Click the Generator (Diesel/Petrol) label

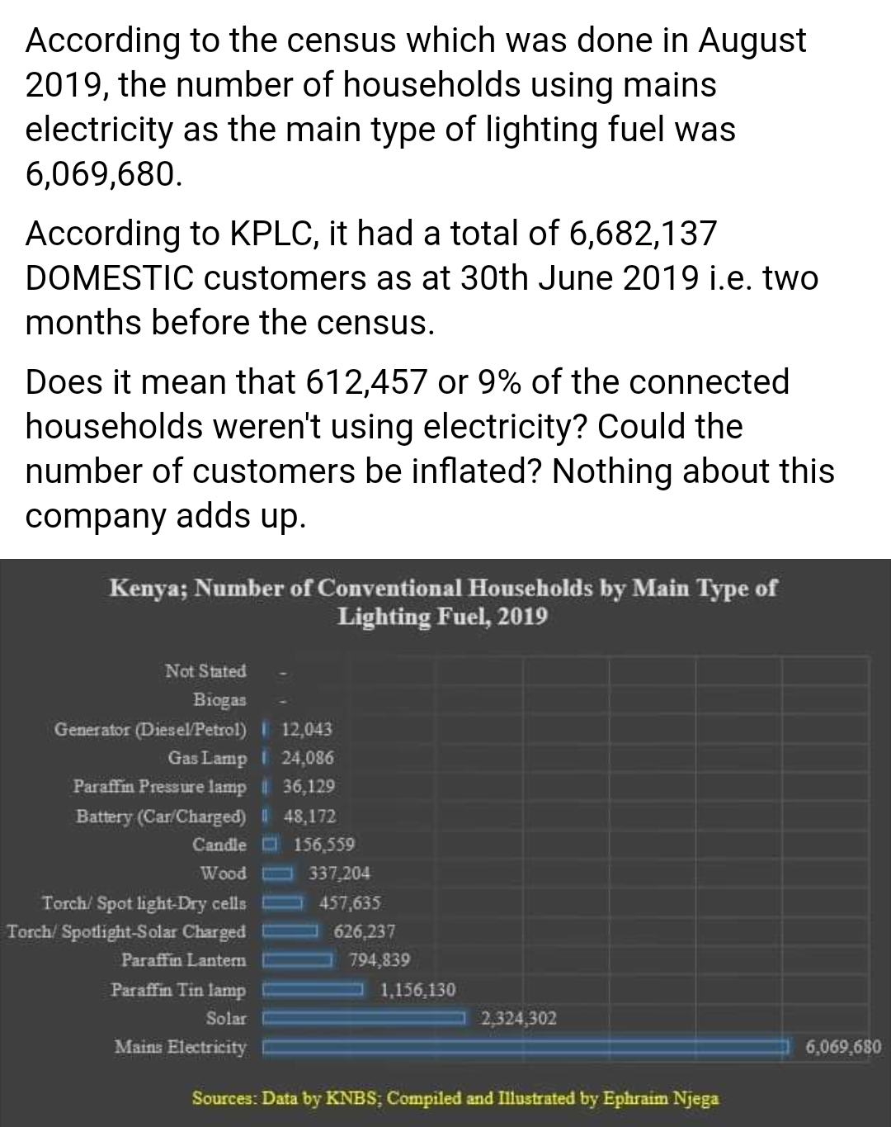(x=150, y=729)
